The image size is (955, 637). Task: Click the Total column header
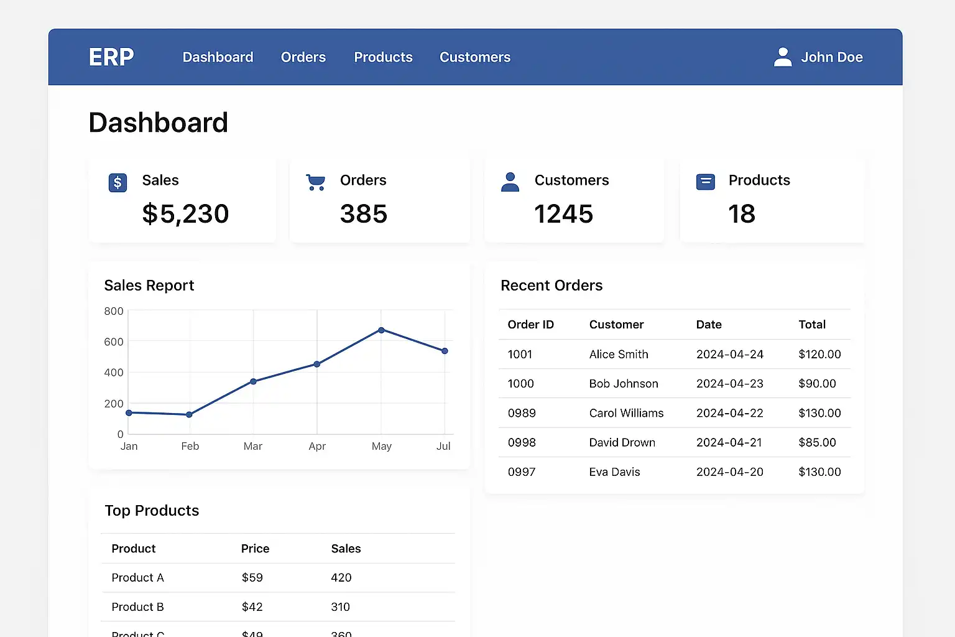[x=811, y=325]
